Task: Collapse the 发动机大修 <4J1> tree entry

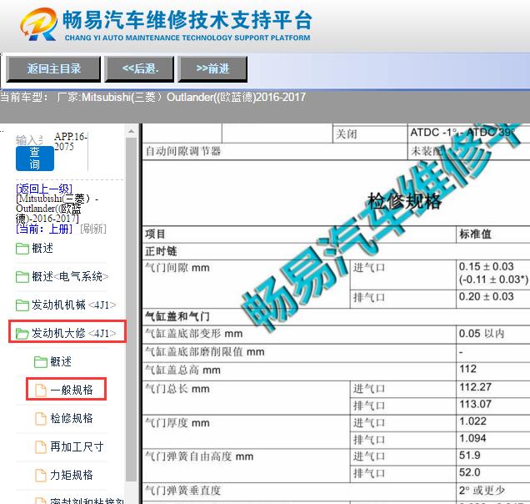Action: coord(73,334)
